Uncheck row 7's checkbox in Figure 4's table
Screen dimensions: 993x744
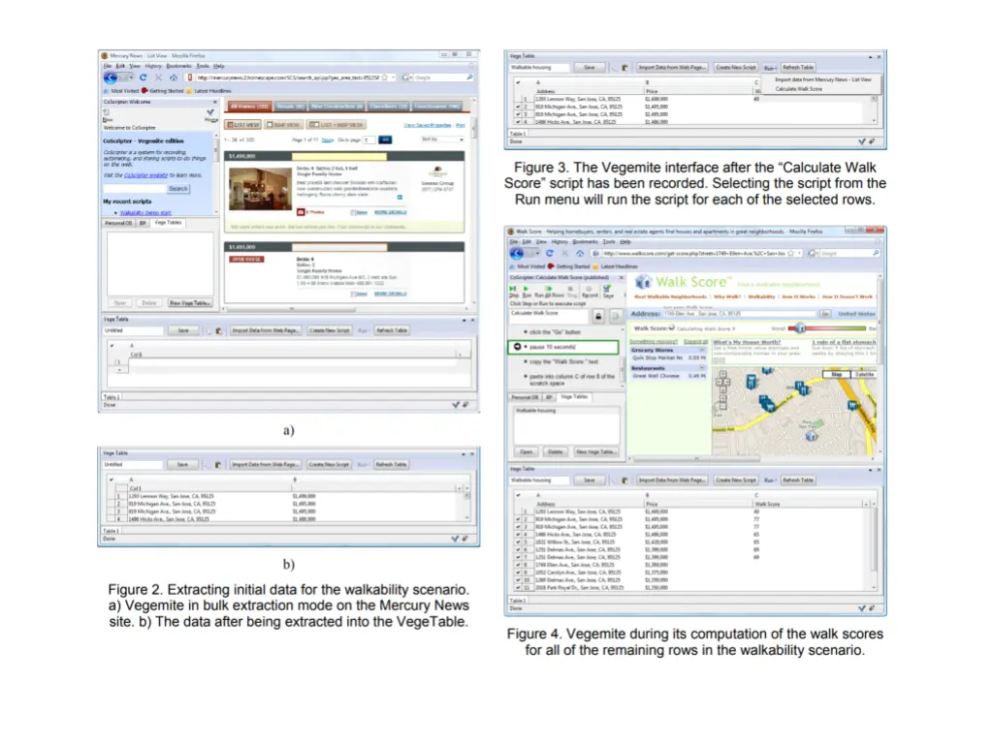[x=518, y=557]
